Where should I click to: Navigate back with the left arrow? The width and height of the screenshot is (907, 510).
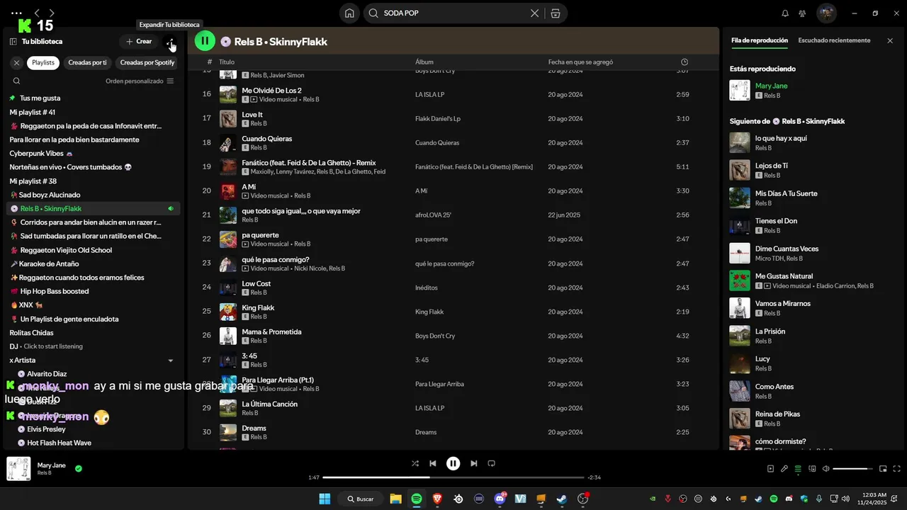click(x=37, y=13)
